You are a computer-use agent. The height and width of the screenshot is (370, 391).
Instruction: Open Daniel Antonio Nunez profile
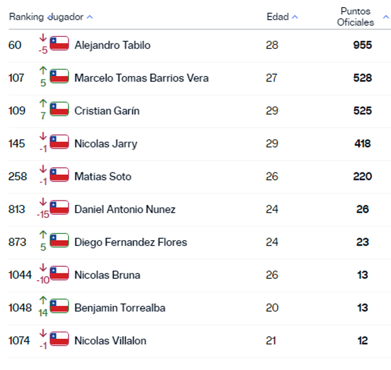pos(125,209)
